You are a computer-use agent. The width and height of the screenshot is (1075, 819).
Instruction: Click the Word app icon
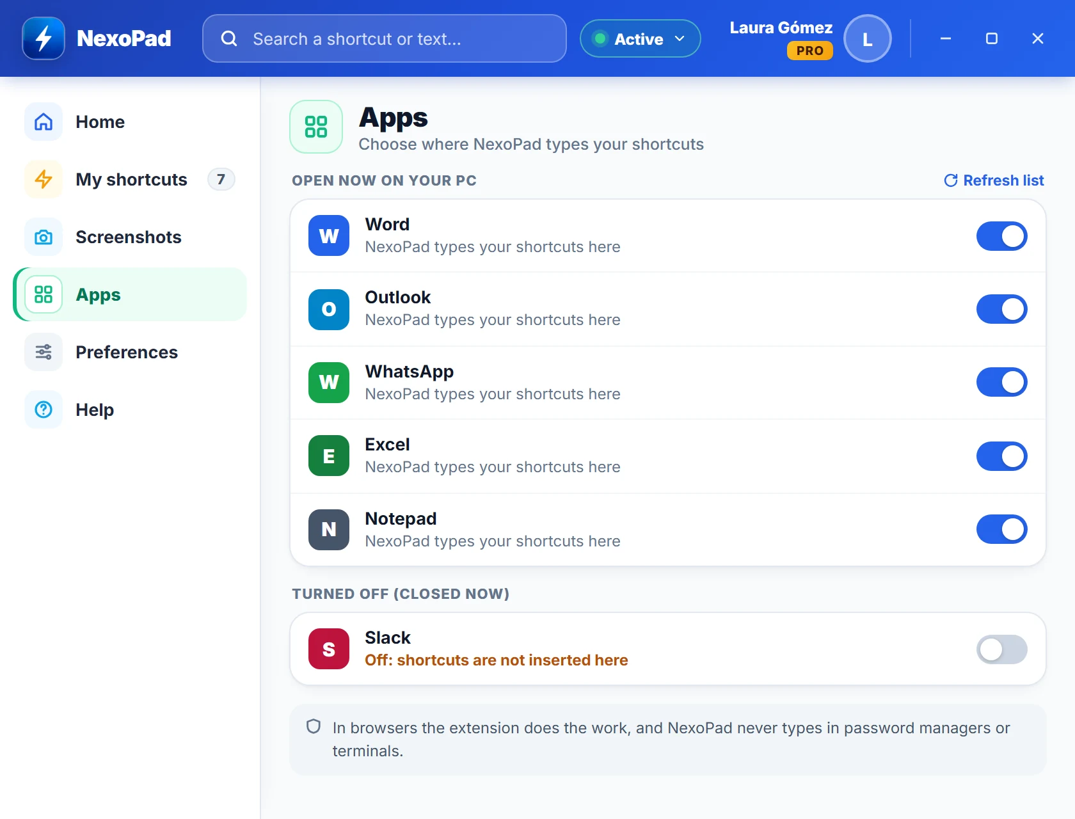[x=329, y=235]
